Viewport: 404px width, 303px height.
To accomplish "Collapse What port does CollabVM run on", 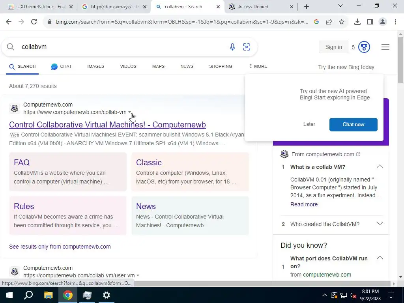I will pos(380,258).
